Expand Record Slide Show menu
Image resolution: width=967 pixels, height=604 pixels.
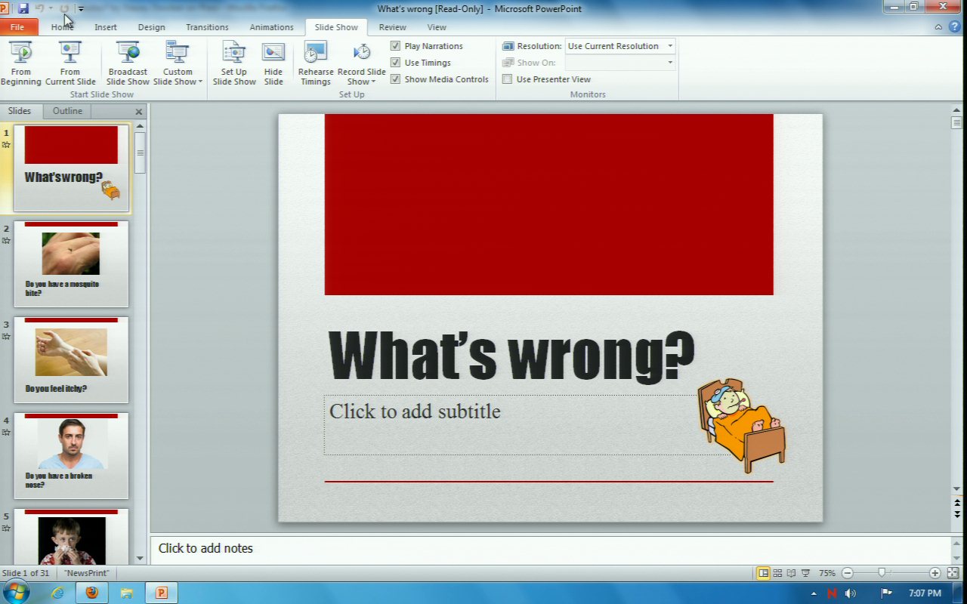coord(362,82)
